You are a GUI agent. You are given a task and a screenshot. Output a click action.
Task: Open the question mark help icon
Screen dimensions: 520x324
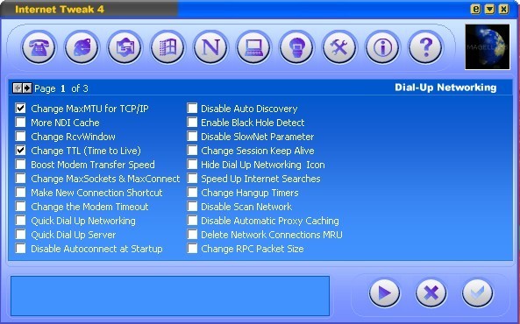425,47
